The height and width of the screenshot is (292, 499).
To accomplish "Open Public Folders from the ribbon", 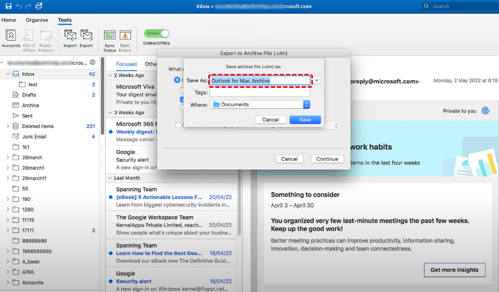I will pyautogui.click(x=46, y=41).
